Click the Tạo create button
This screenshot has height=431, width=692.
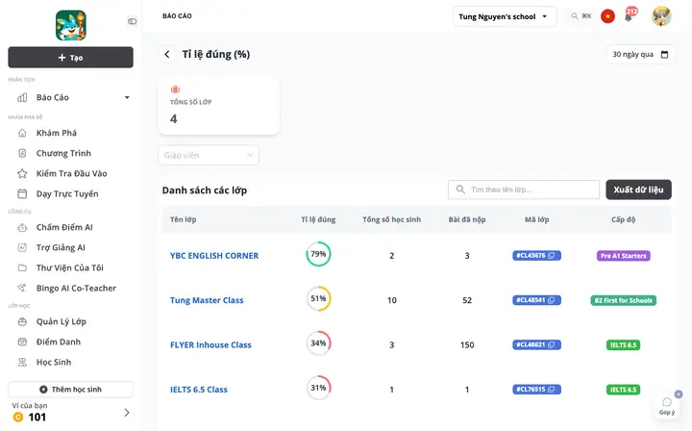pyautogui.click(x=70, y=58)
